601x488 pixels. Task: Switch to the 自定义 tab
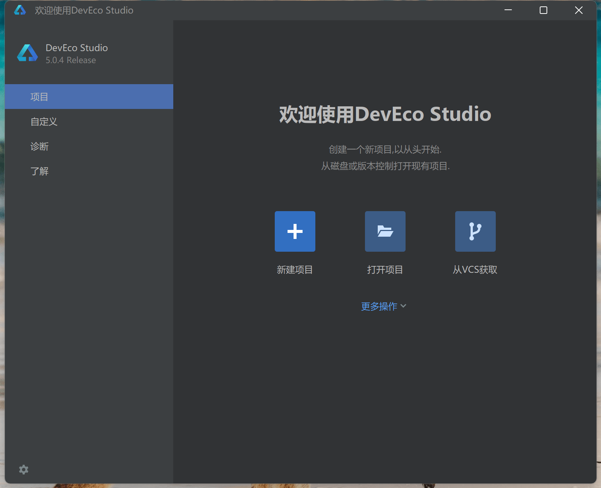[89, 121]
